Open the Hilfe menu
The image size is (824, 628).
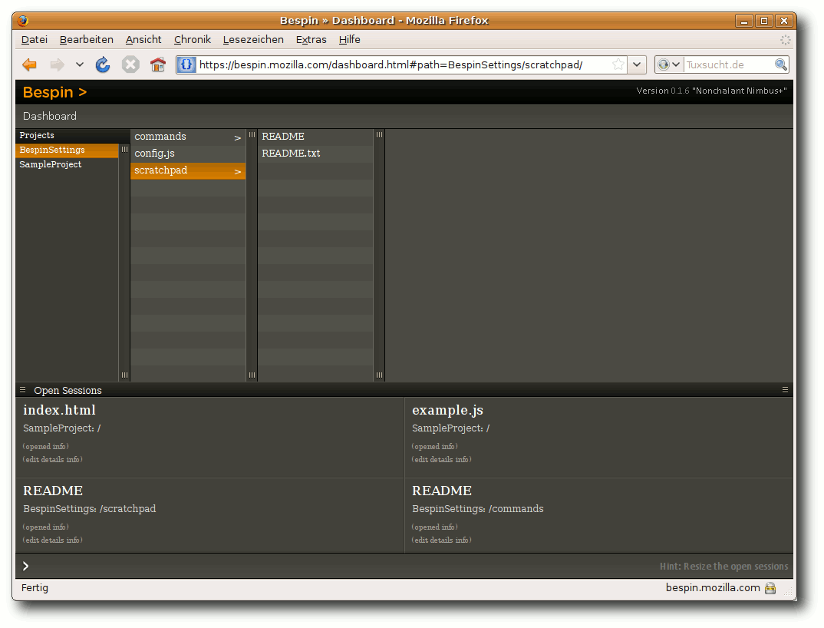tap(349, 39)
